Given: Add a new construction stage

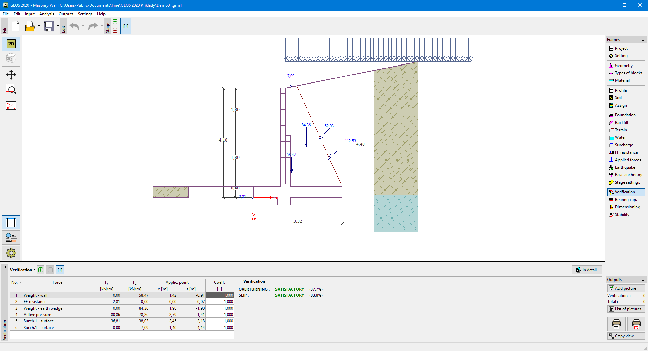Looking at the screenshot, I should 115,22.
